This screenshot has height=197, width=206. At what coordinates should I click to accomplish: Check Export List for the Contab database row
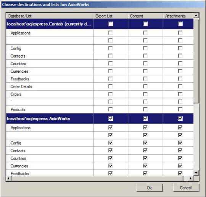click(111, 24)
